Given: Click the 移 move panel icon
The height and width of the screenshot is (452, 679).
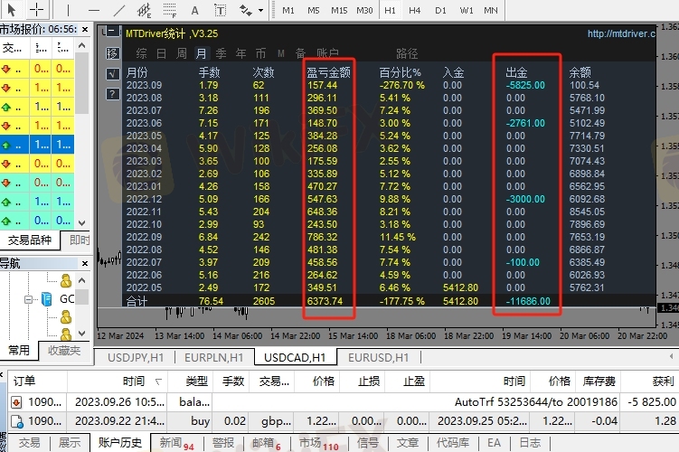Looking at the screenshot, I should (x=112, y=53).
